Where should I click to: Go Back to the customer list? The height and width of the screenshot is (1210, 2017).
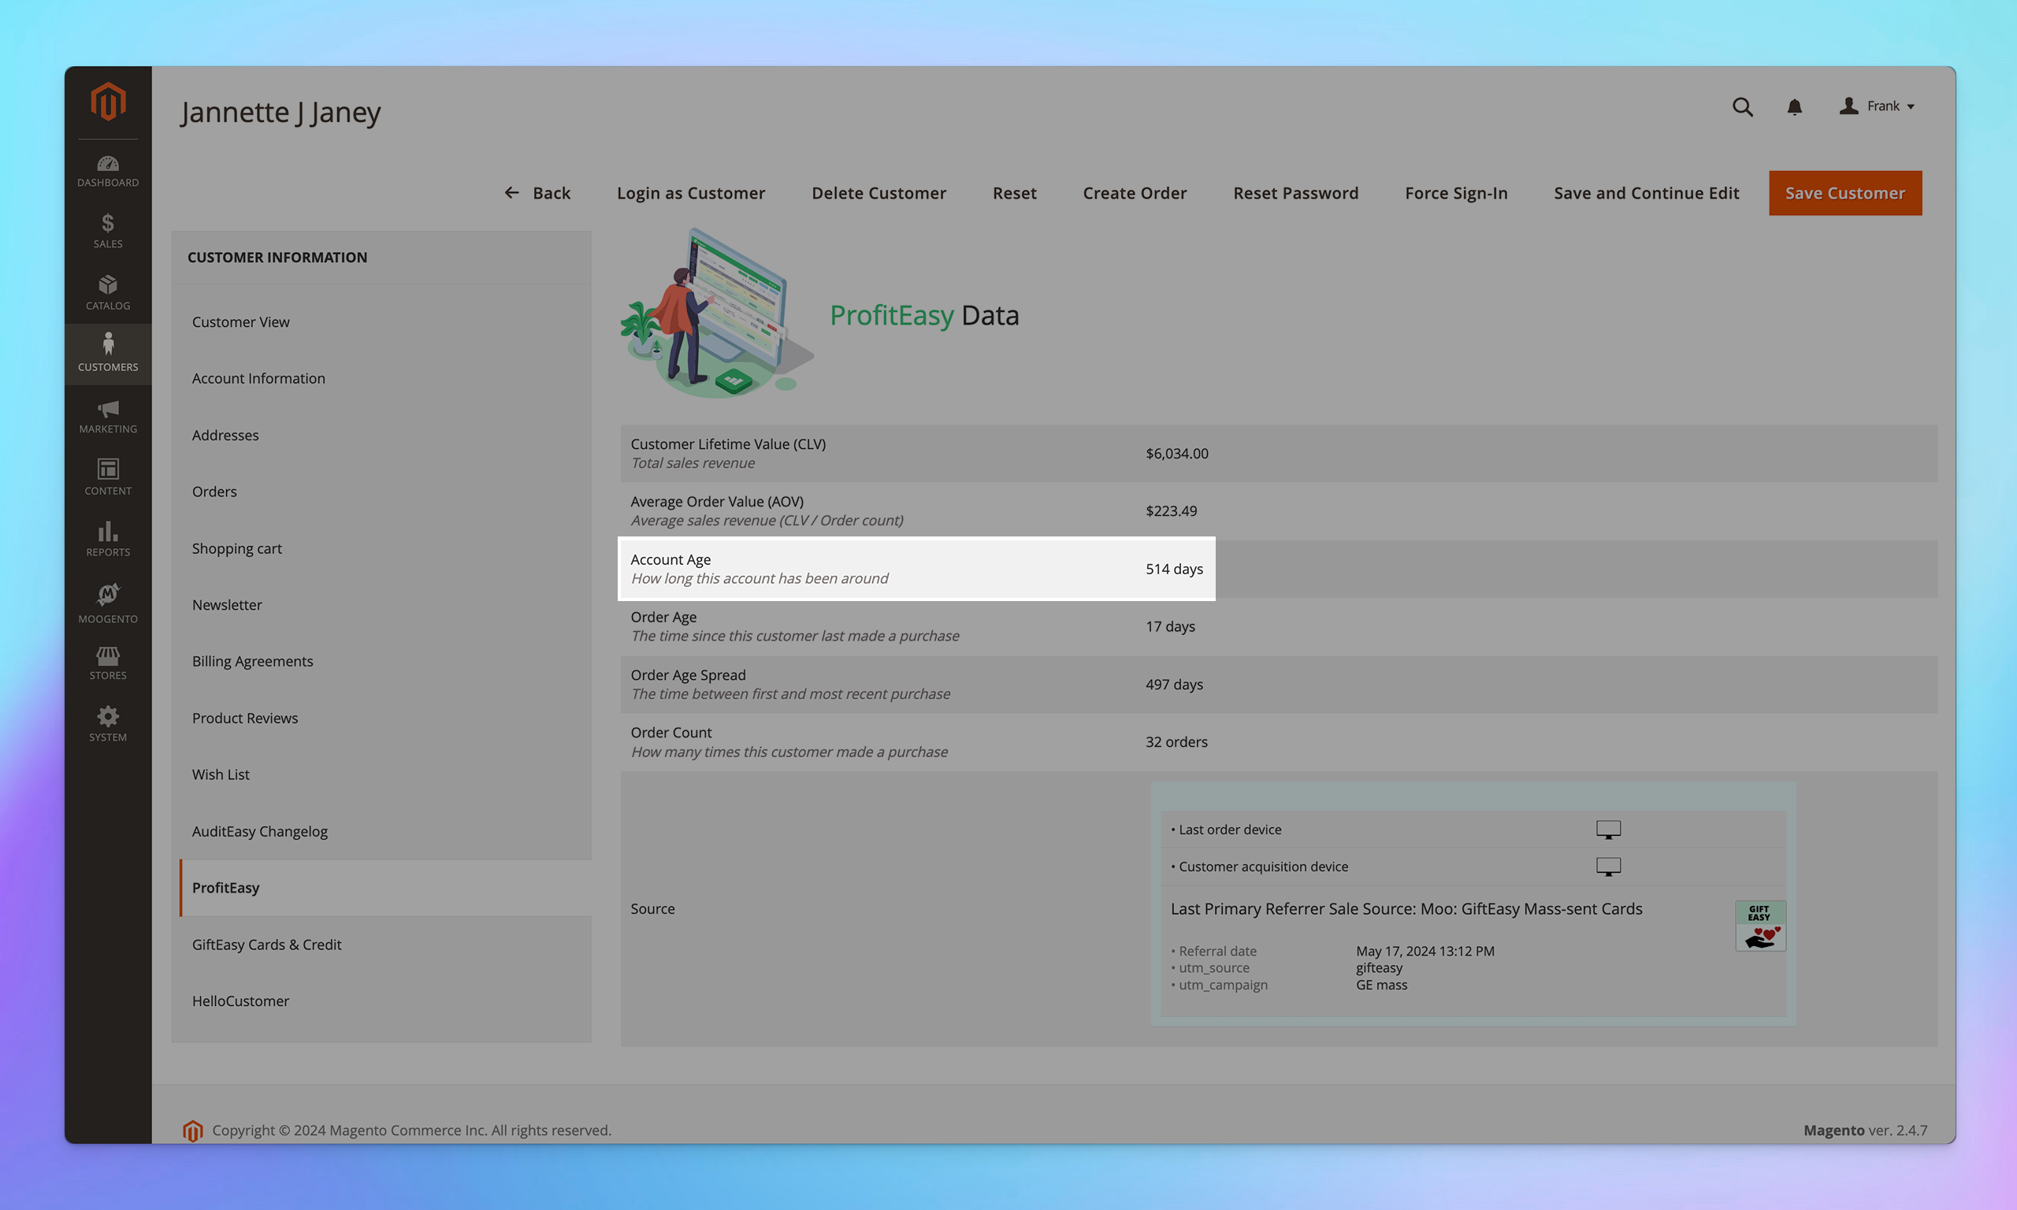[537, 193]
